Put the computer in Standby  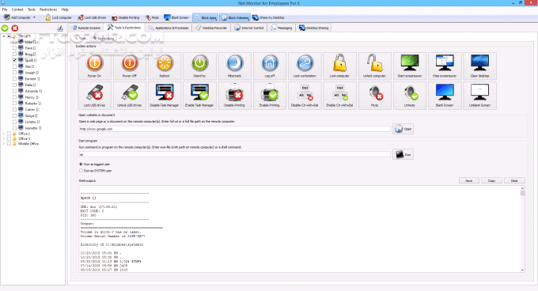pyautogui.click(x=199, y=66)
